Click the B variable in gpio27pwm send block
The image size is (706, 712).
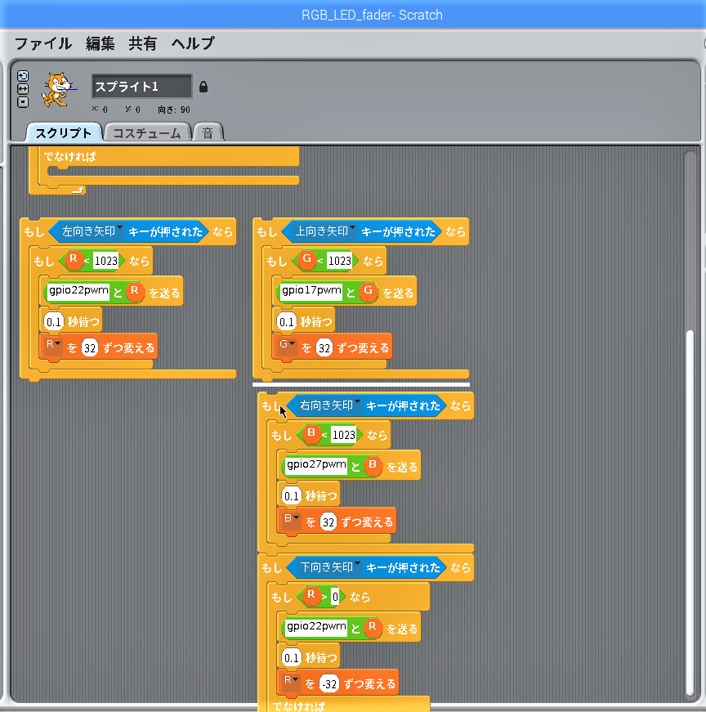(373, 465)
